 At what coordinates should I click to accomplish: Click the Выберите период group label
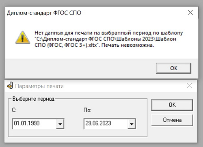33,99
